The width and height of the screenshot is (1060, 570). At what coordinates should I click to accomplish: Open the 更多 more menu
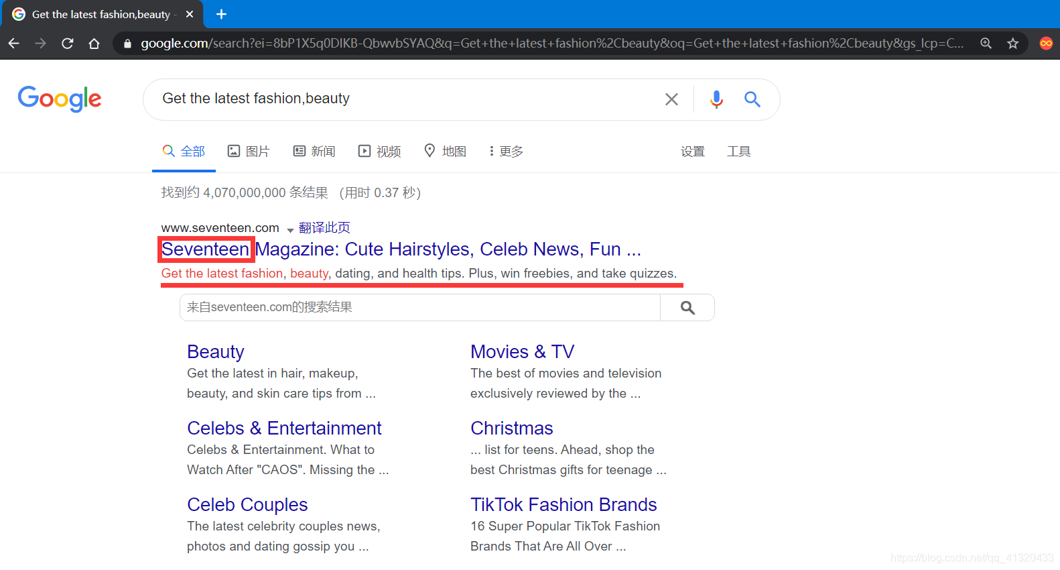506,152
